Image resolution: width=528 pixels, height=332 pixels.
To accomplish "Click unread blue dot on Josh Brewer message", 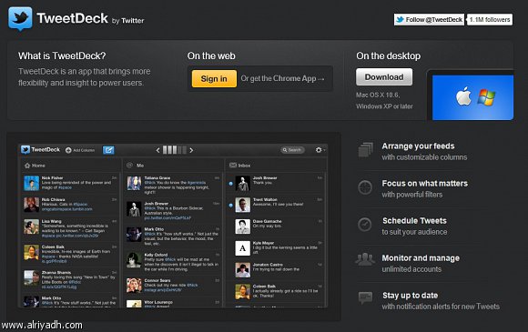I will 230,184.
